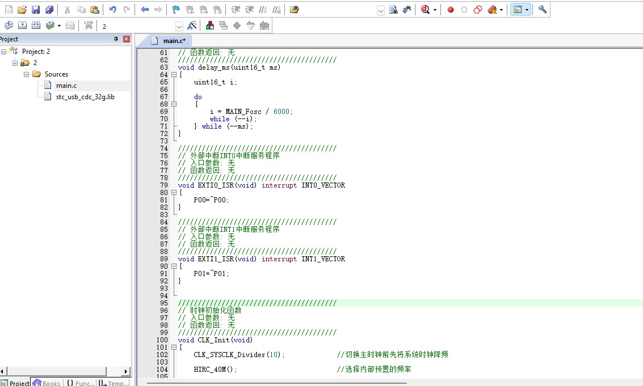Create a new file
Image resolution: width=643 pixels, height=386 pixels.
click(9, 10)
